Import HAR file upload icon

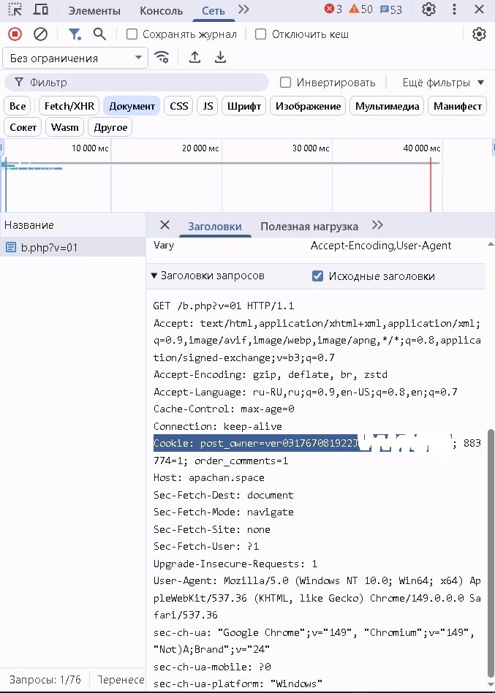(195, 58)
